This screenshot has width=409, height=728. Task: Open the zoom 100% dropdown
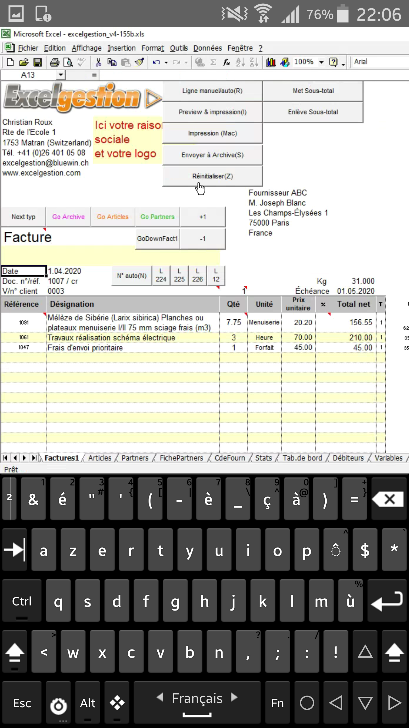tap(321, 62)
